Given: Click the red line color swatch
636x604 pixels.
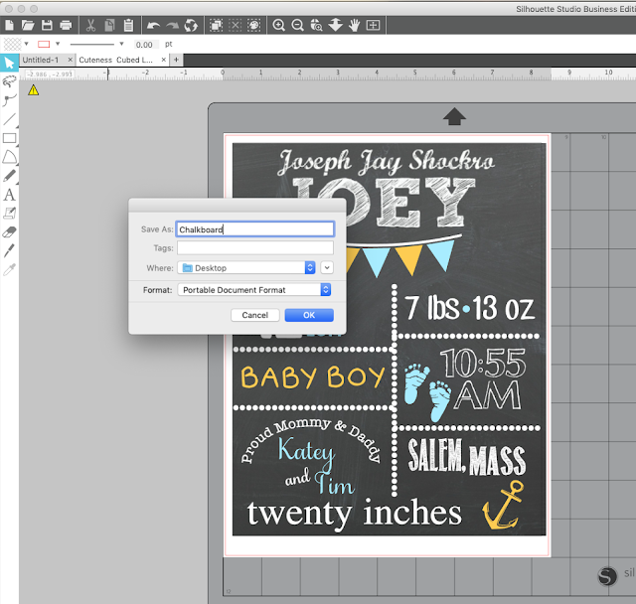Looking at the screenshot, I should [x=44, y=44].
